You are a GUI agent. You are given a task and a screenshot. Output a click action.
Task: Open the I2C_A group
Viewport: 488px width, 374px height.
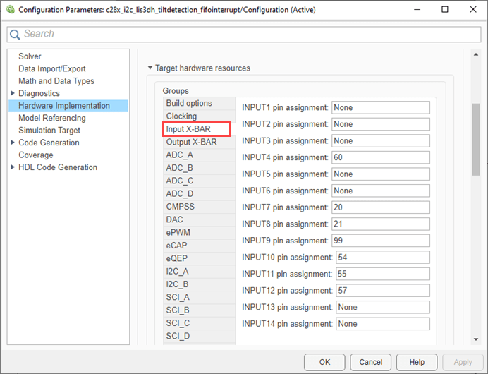point(177,271)
